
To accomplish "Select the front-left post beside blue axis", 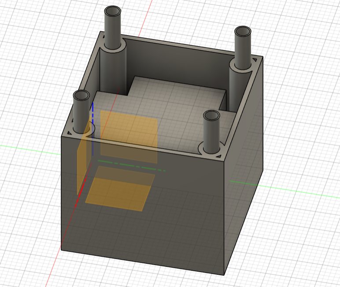I will point(81,112).
